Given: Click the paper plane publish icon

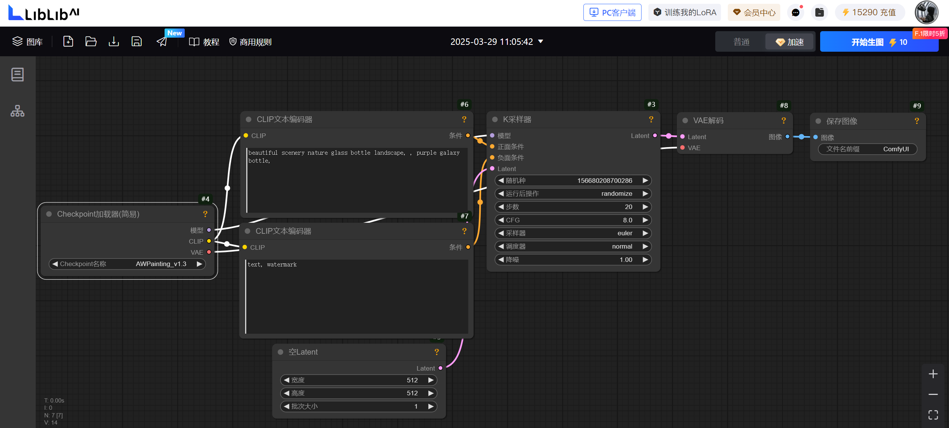Looking at the screenshot, I should (162, 42).
